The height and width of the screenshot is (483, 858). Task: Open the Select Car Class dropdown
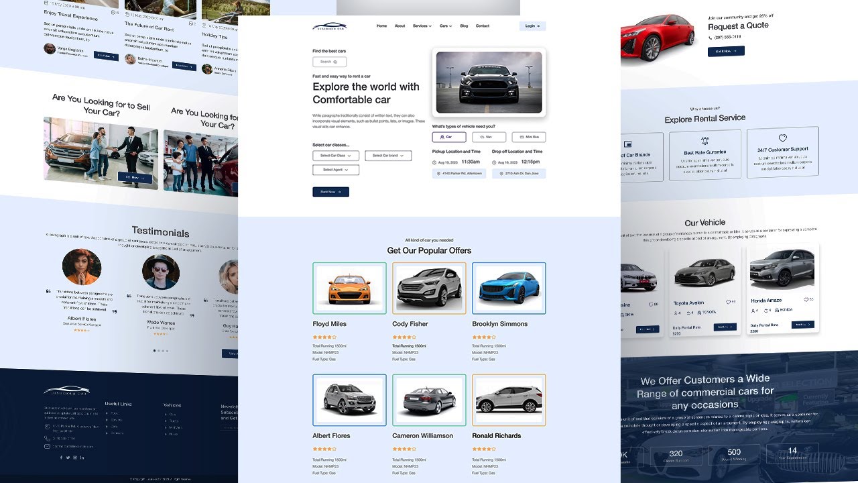336,156
